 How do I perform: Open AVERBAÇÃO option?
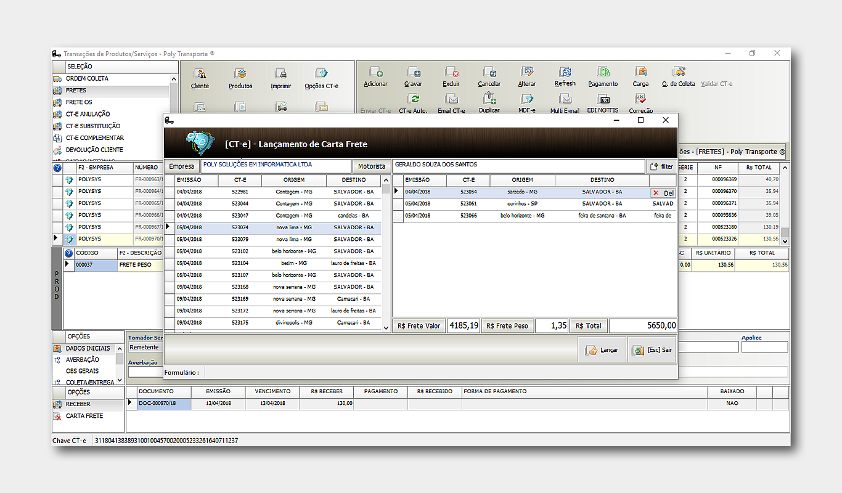click(84, 360)
